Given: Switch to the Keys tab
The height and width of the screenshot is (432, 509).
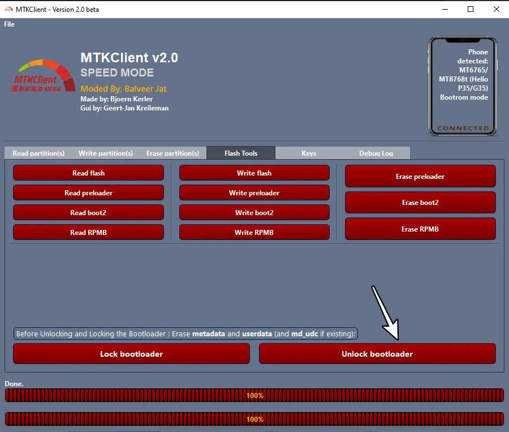Looking at the screenshot, I should (x=309, y=153).
